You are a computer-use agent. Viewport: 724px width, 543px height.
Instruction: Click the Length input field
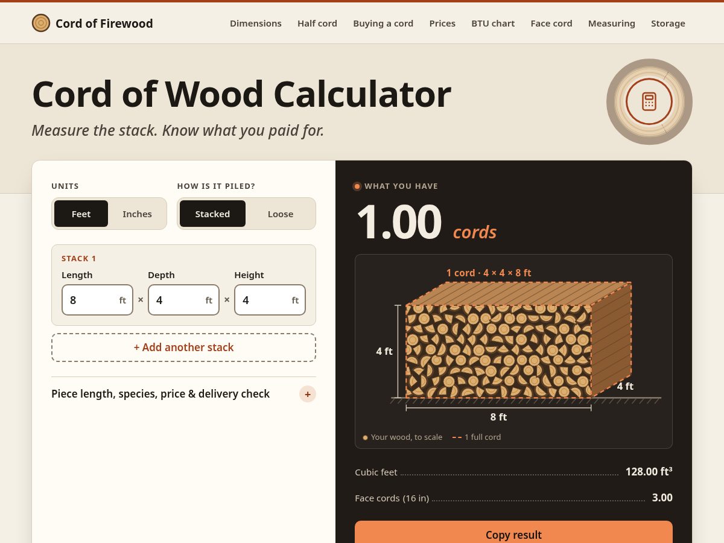tap(97, 300)
